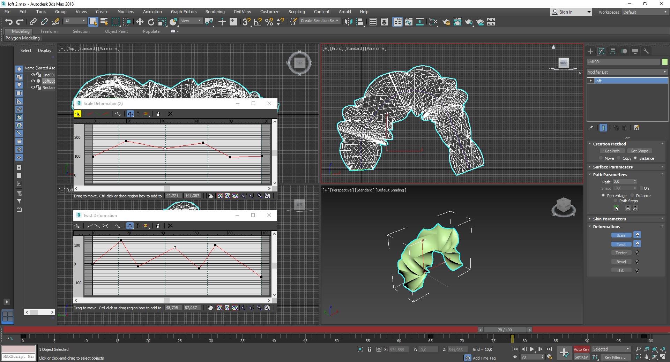Viewport: 670px width, 362px height.
Task: Open the selection filter All dropdown
Action: [x=75, y=21]
